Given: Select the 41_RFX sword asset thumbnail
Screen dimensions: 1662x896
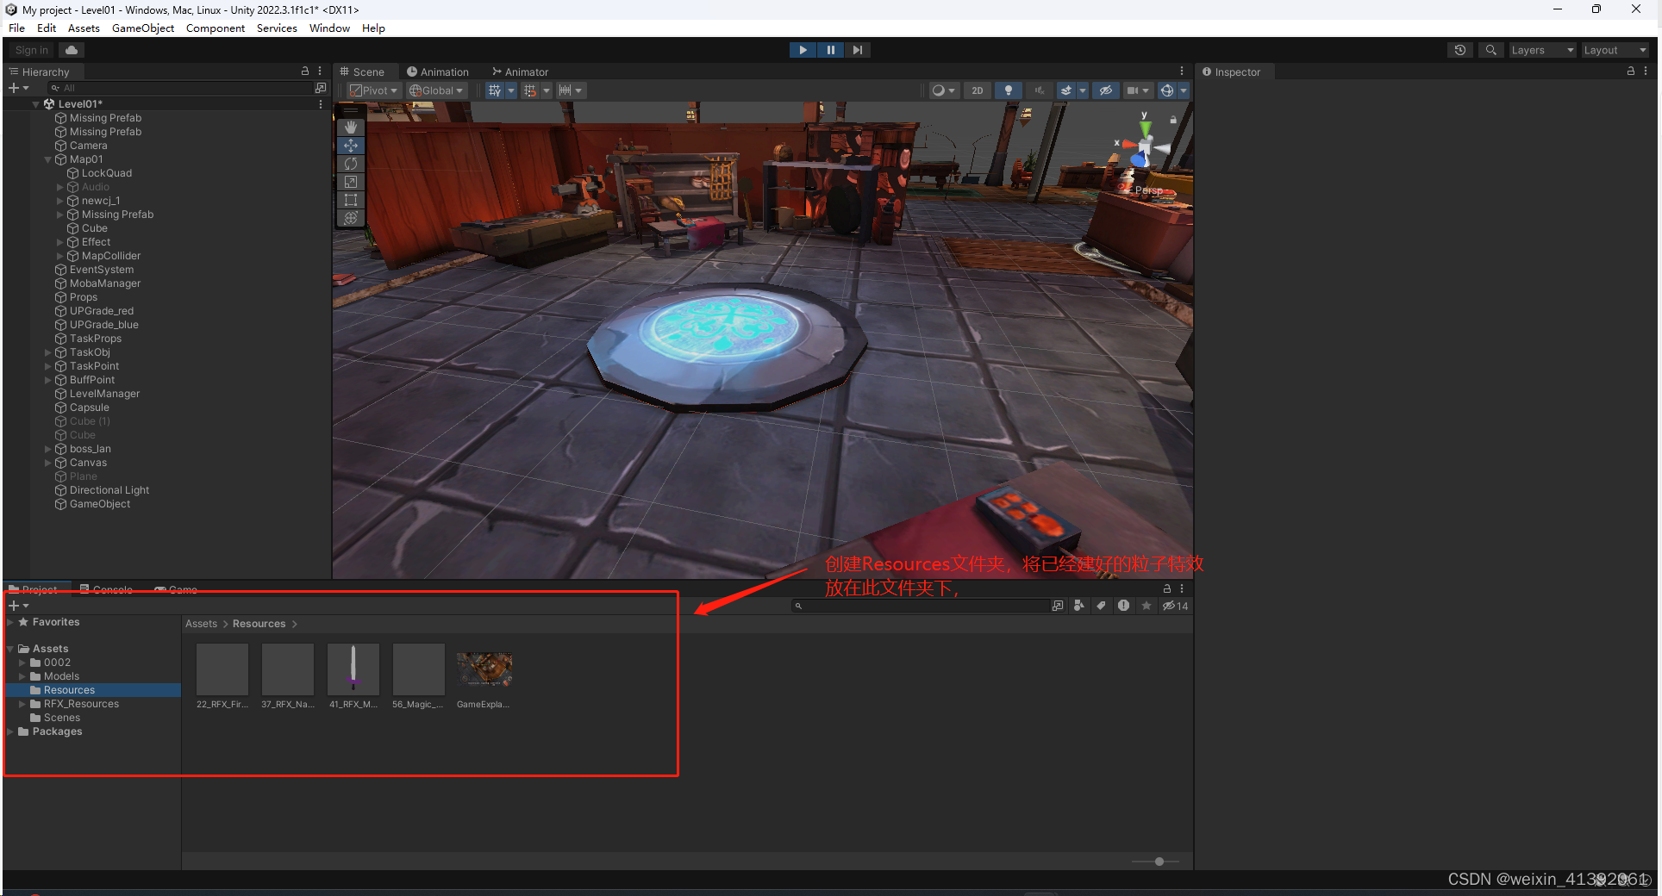Looking at the screenshot, I should click(353, 669).
